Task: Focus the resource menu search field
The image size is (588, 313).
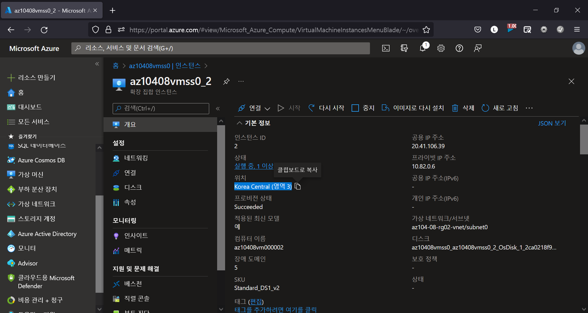Action: tap(161, 108)
